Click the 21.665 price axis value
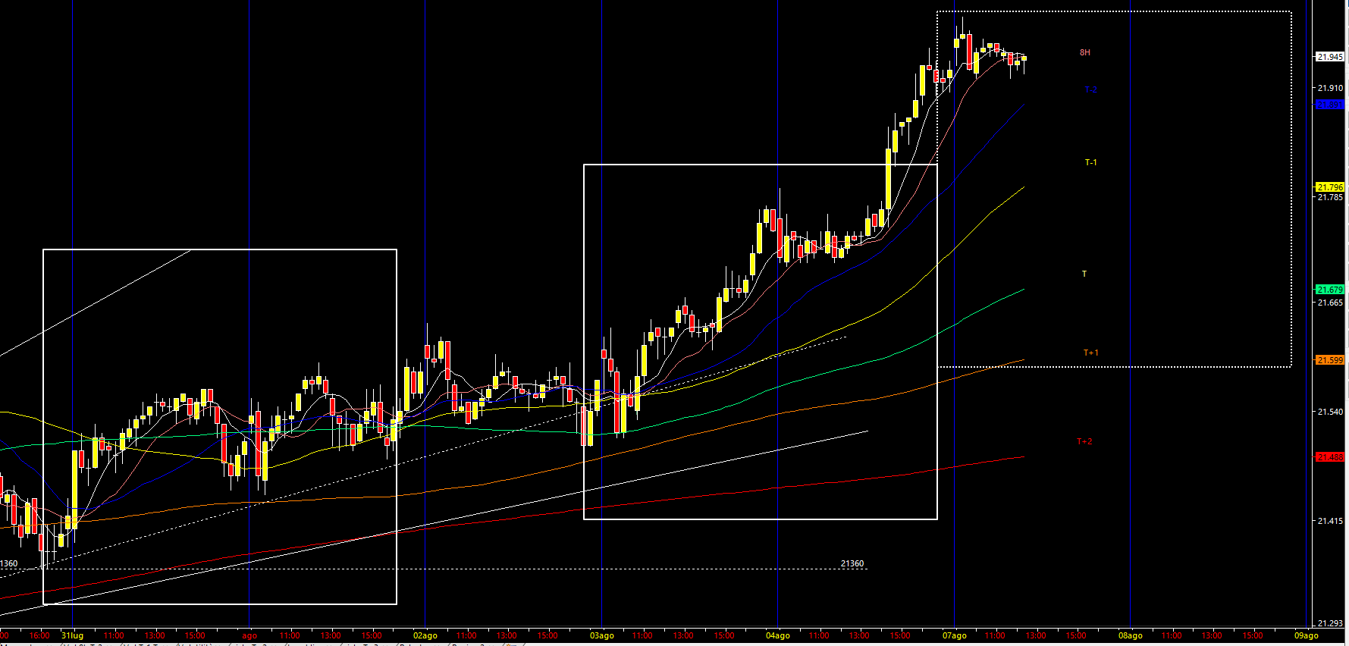1349x646 pixels. click(1330, 303)
